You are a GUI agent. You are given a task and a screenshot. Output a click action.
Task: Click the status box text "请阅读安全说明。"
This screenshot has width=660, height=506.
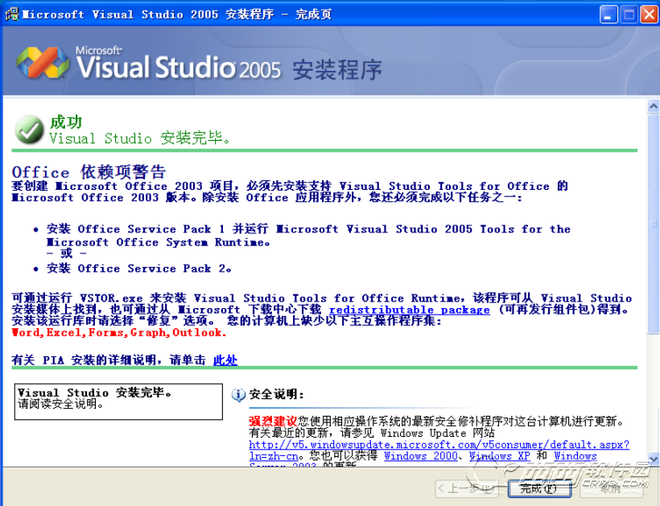coord(60,404)
